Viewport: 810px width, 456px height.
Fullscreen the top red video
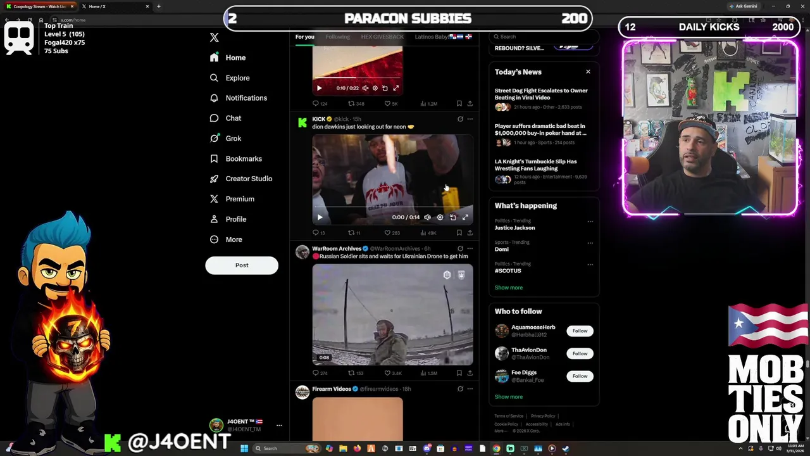tap(396, 88)
